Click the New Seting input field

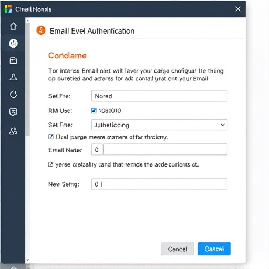(159, 184)
